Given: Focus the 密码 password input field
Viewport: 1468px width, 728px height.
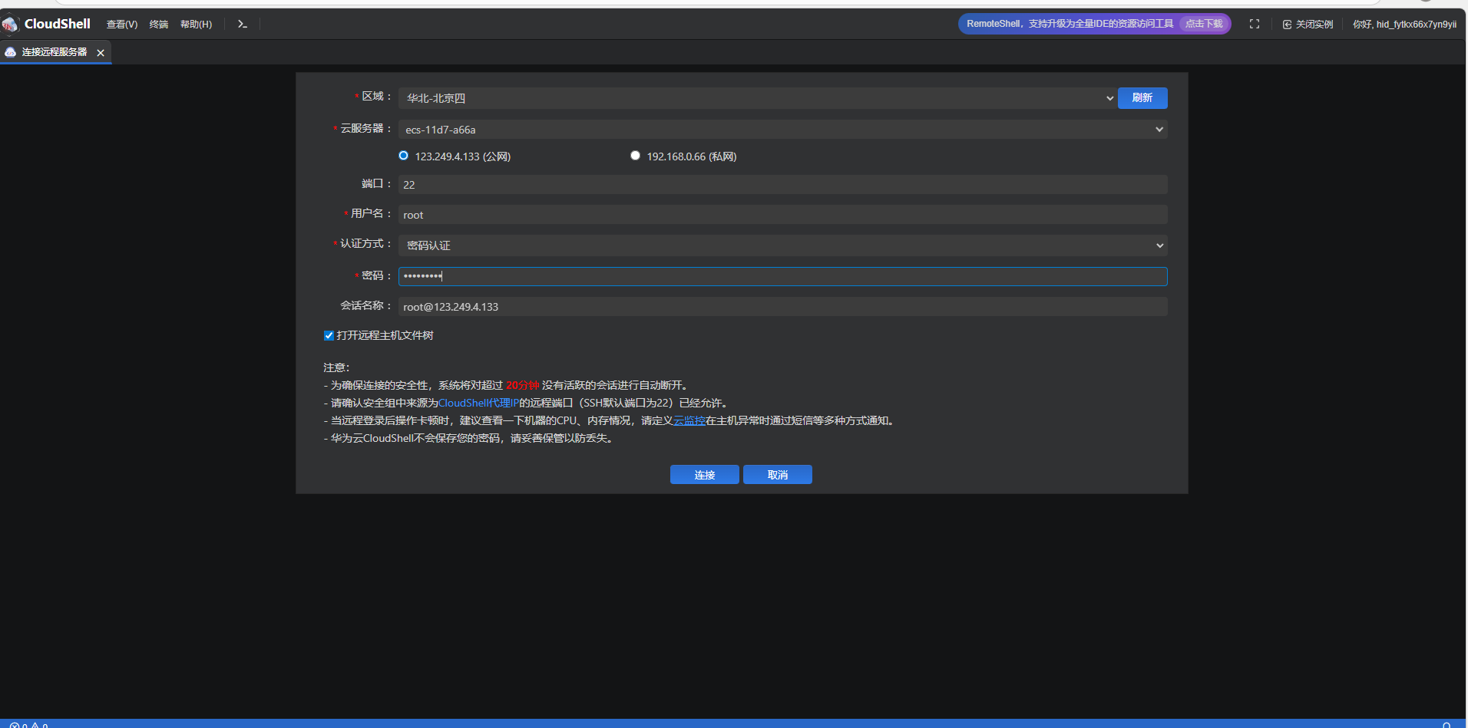Looking at the screenshot, I should [783, 276].
